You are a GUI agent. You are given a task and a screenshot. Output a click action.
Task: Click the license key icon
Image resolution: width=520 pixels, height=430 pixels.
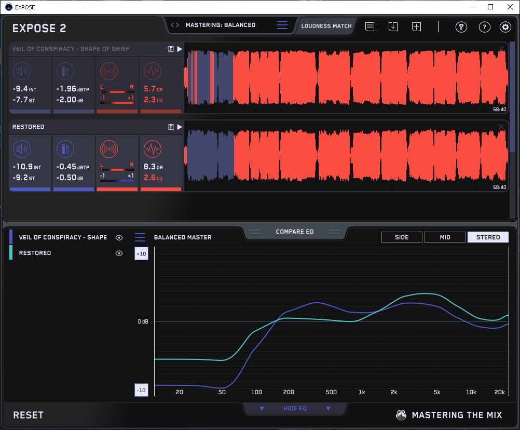(461, 27)
